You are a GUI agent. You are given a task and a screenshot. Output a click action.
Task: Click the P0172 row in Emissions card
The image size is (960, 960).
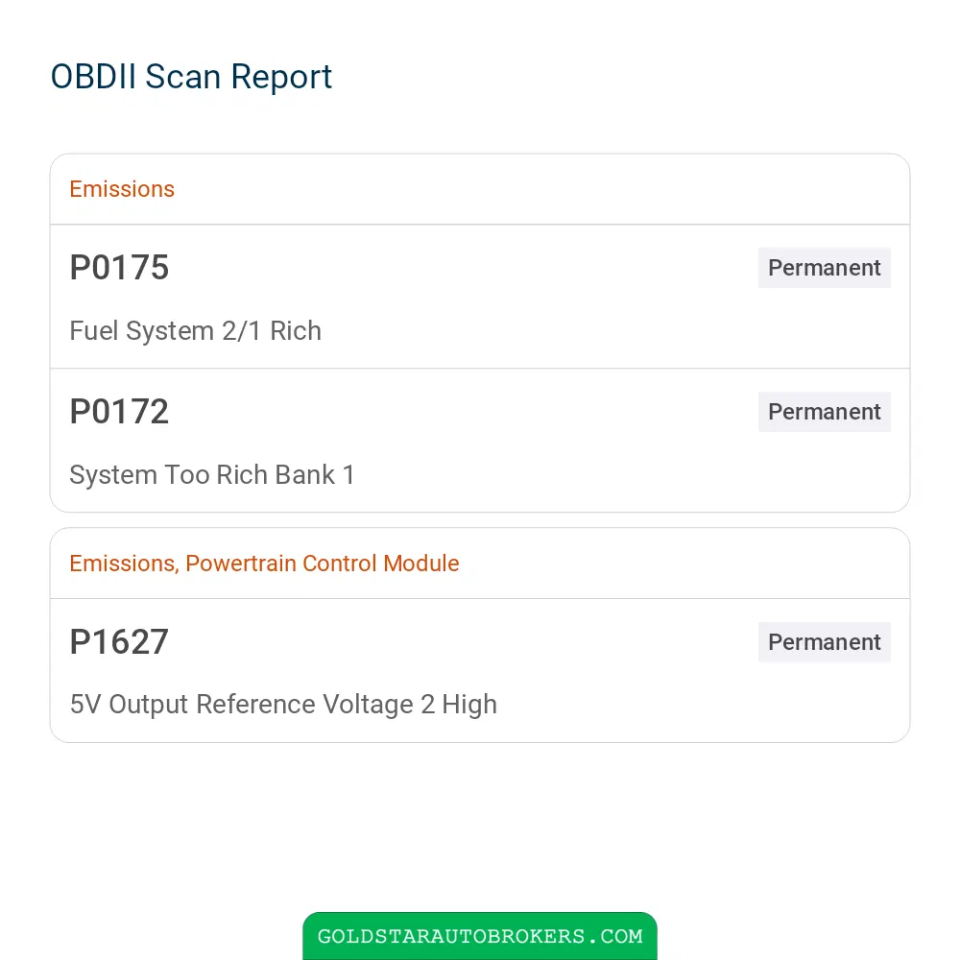click(x=480, y=441)
